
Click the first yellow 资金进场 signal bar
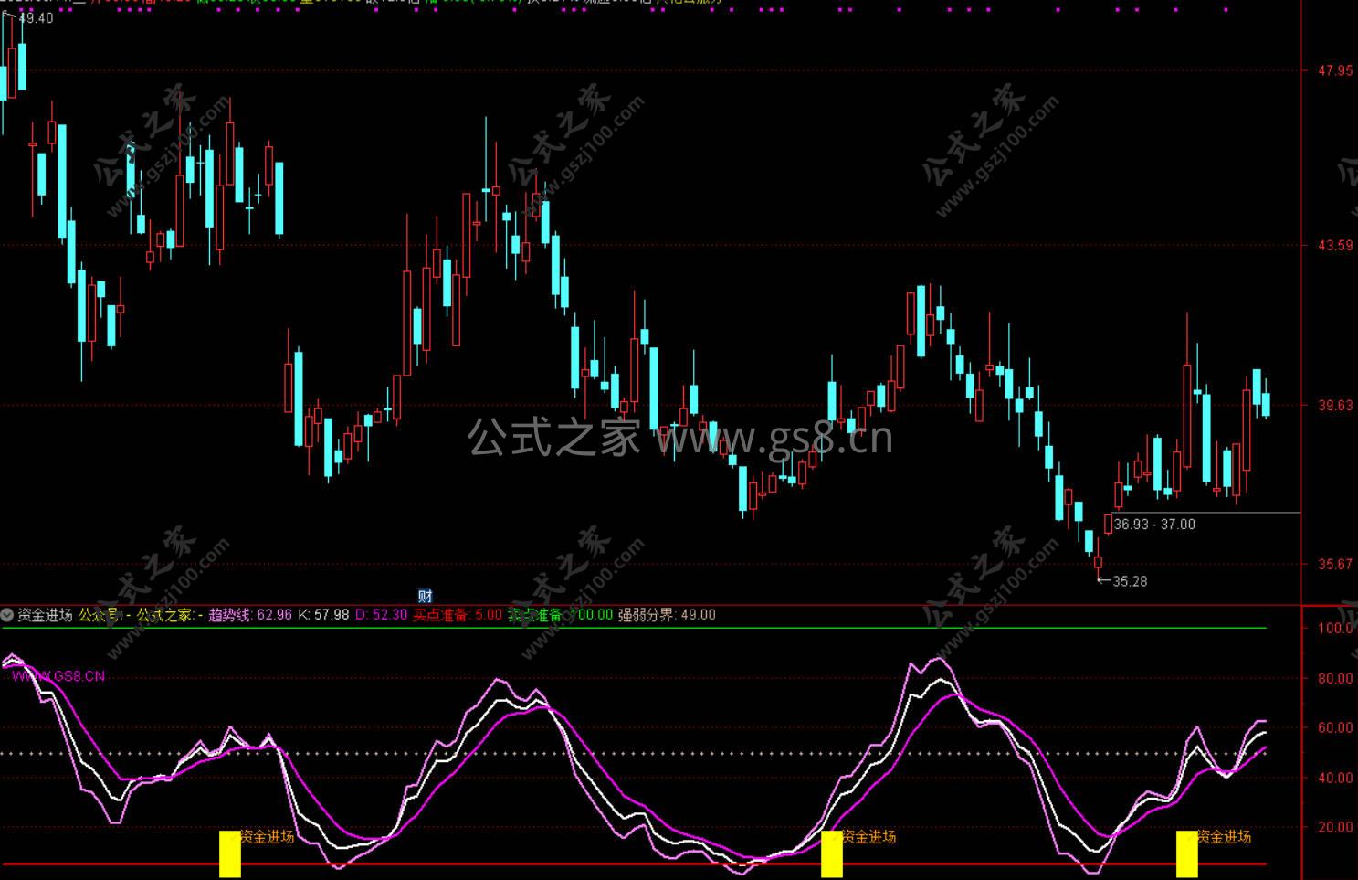pyautogui.click(x=230, y=853)
